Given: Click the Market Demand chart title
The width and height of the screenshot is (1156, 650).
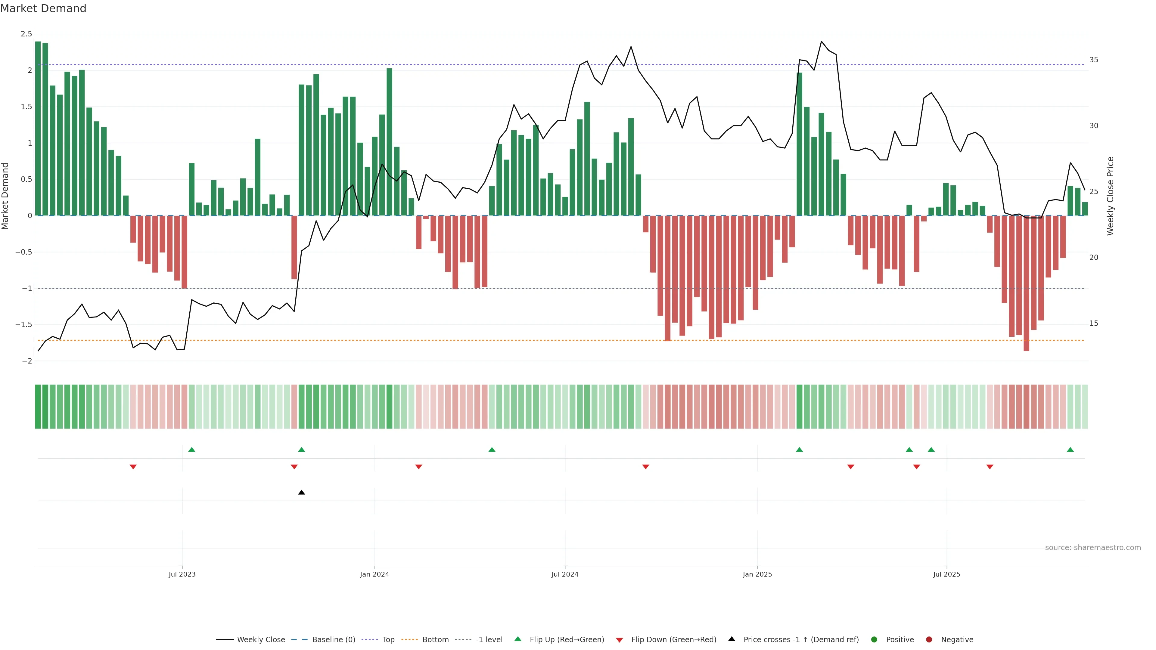Looking at the screenshot, I should [43, 8].
